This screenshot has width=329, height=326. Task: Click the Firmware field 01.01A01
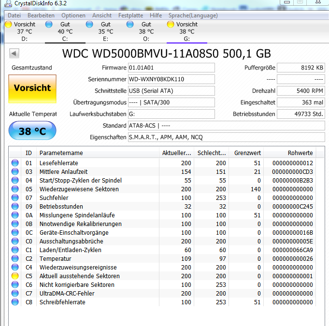click(x=172, y=68)
